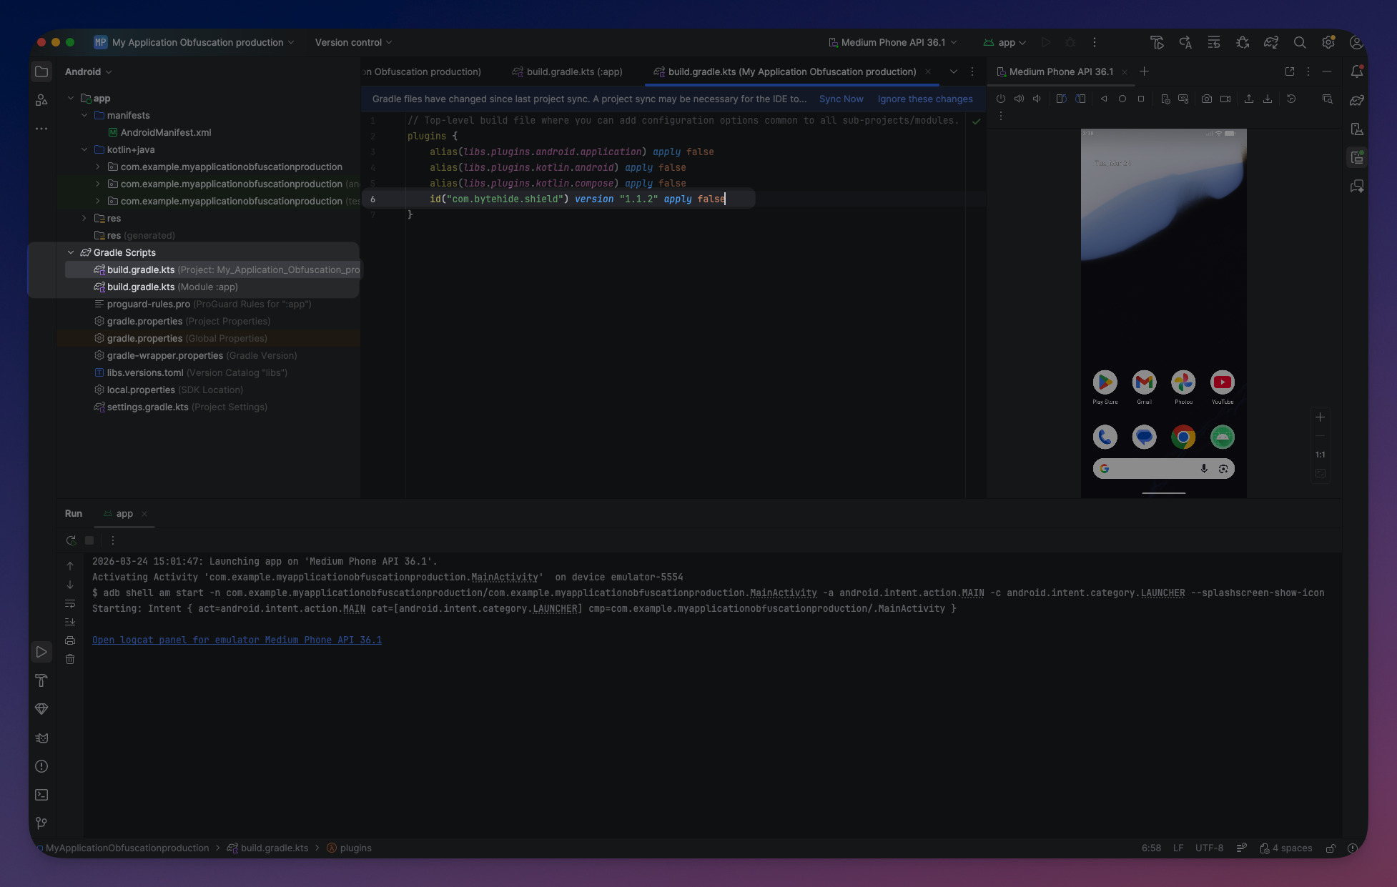Take a screenshot of the emulator
Image resolution: width=1397 pixels, height=887 pixels.
(x=1207, y=99)
